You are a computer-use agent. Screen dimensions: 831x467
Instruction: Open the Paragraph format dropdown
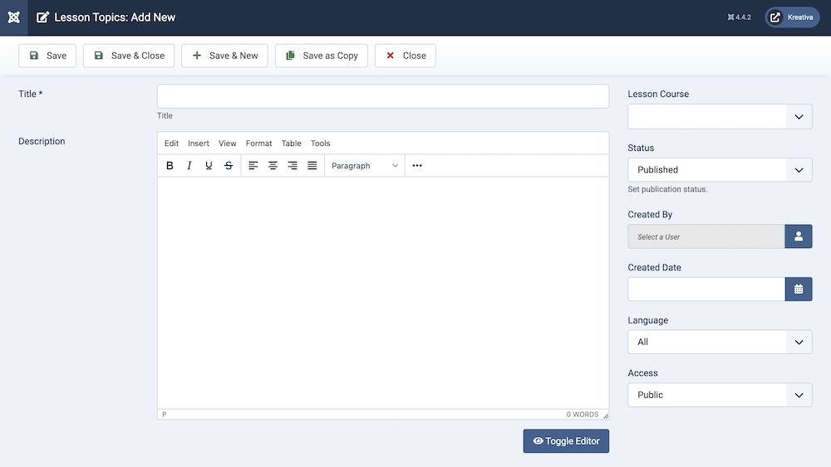click(364, 166)
